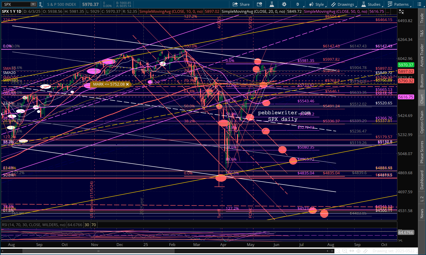Click the RSI overbought level 70 box
The height and width of the screenshot is (255, 426).
coord(94,225)
